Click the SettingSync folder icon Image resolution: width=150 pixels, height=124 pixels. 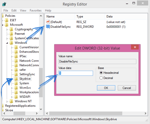16,74
